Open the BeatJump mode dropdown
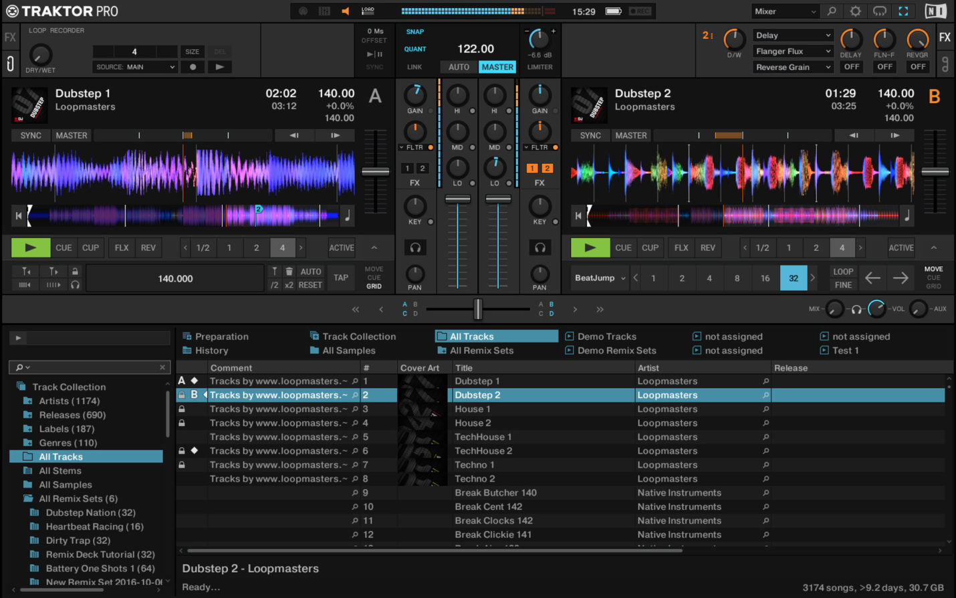Viewport: 956px width, 598px height. coord(600,278)
